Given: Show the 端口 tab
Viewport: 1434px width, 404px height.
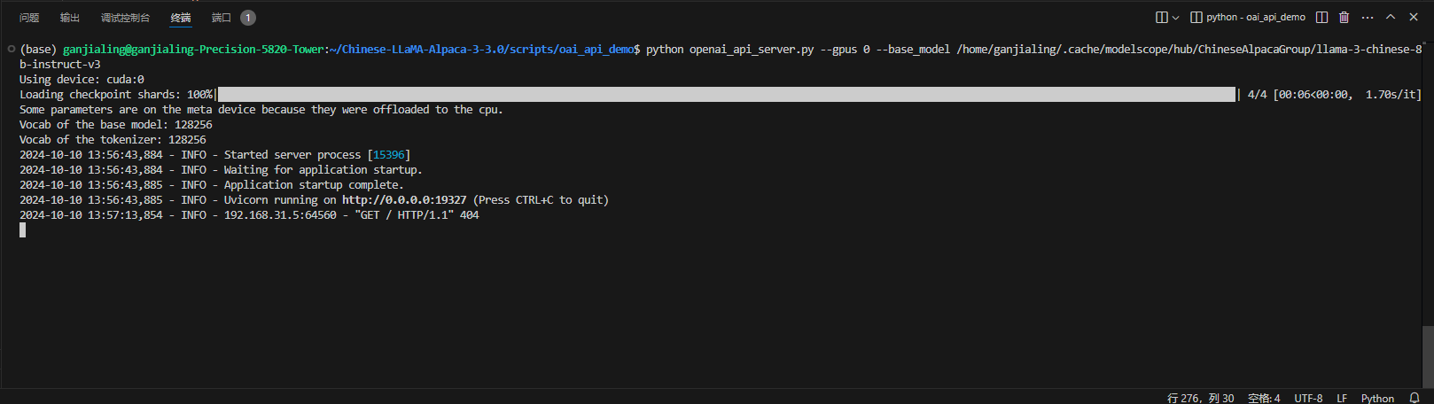Looking at the screenshot, I should (x=222, y=18).
